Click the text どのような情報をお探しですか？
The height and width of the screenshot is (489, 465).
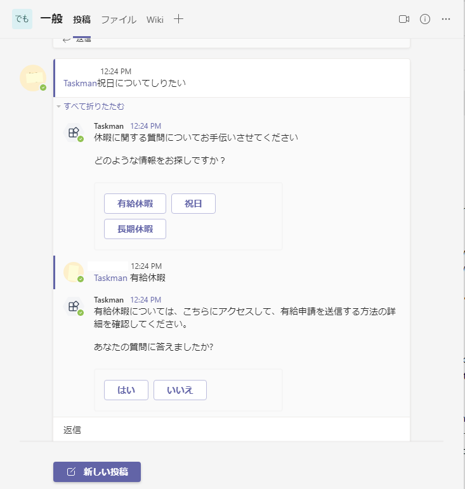coord(159,160)
